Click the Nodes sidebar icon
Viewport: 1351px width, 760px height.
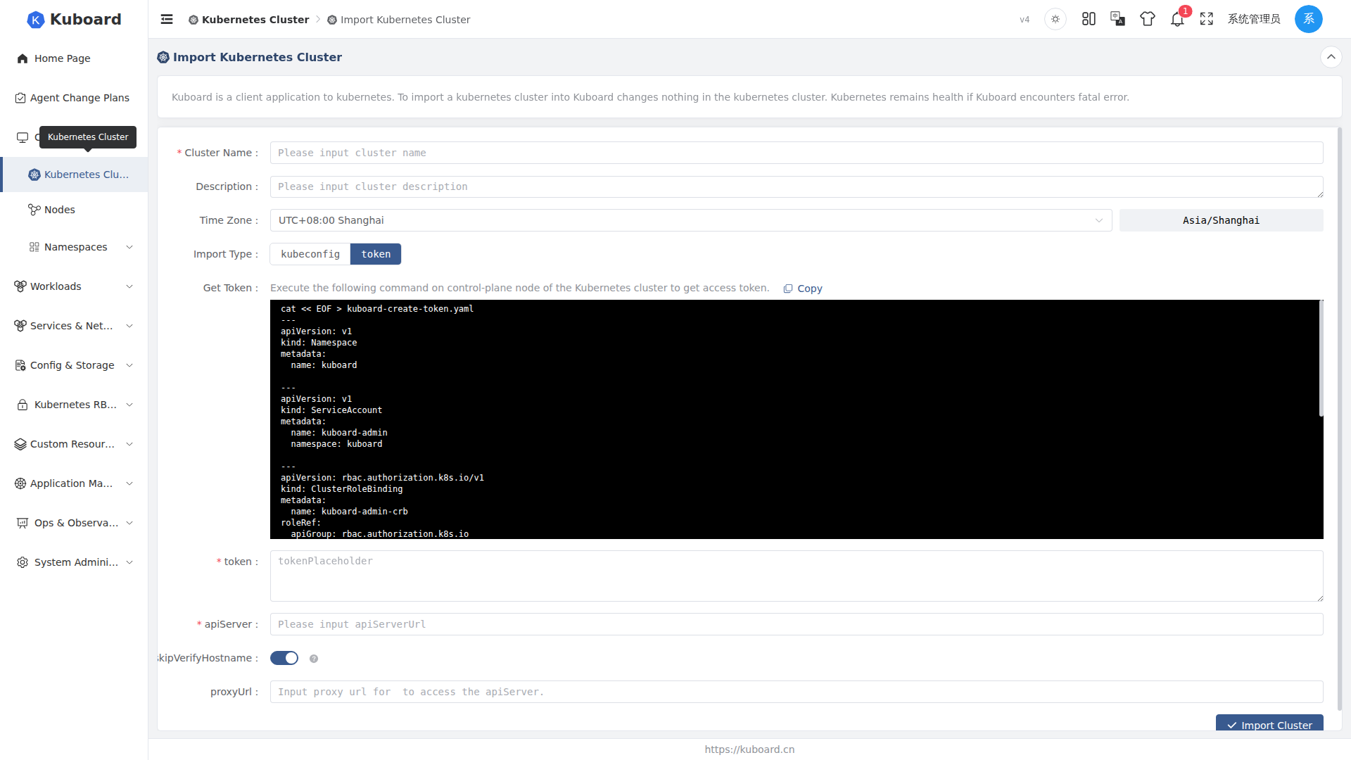[x=34, y=210]
